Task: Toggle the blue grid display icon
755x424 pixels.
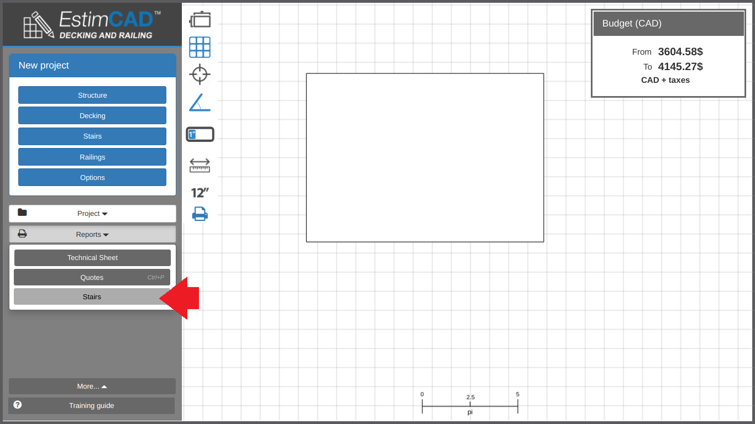Action: coord(200,47)
